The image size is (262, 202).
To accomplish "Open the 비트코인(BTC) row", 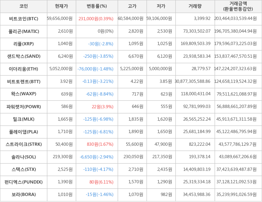I will [24, 19].
